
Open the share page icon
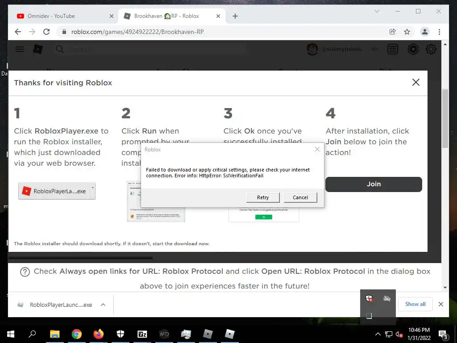393,32
